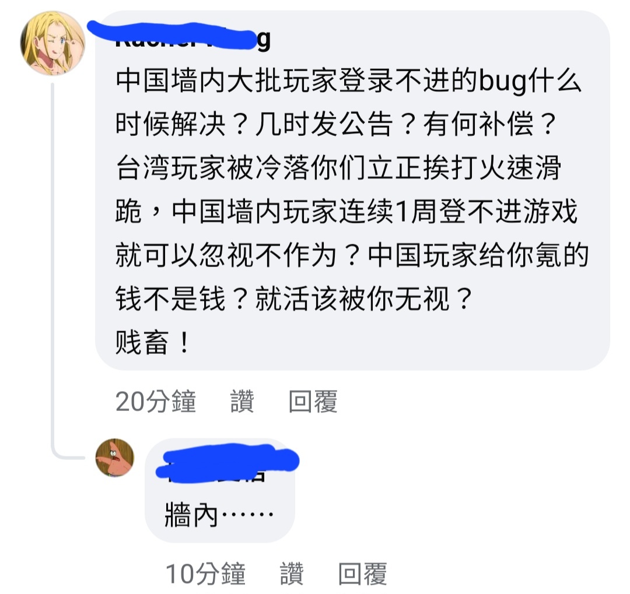This screenshot has width=630, height=594.
Task: Open the 10分鐘 timestamp link
Action: pos(205,574)
